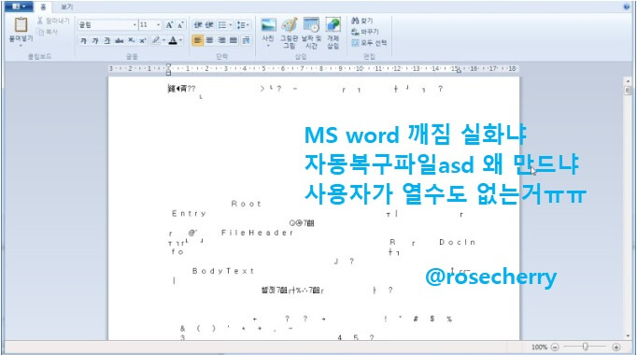Select center text alignment
Viewport: 637px width, 355px height.
click(209, 40)
